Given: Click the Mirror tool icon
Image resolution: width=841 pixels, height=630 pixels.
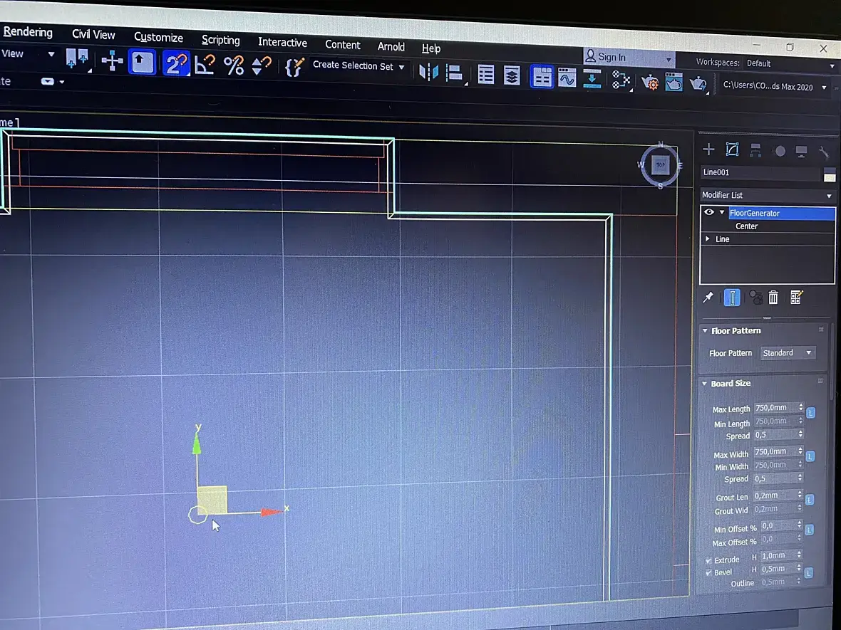Looking at the screenshot, I should (x=428, y=72).
